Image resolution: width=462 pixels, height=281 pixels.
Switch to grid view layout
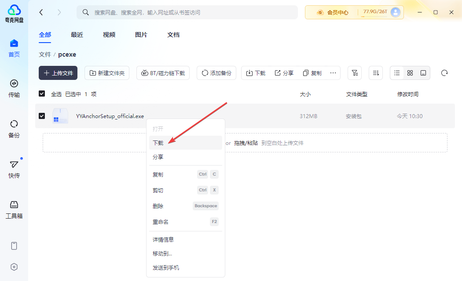tap(410, 73)
